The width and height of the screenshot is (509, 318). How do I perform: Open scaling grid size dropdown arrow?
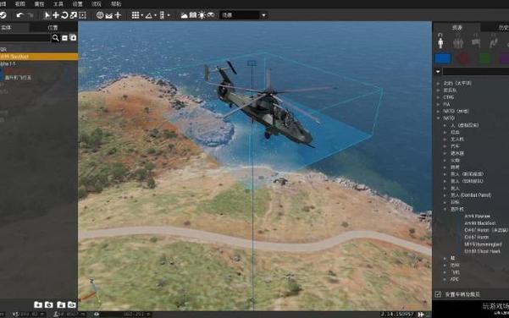tap(169, 15)
